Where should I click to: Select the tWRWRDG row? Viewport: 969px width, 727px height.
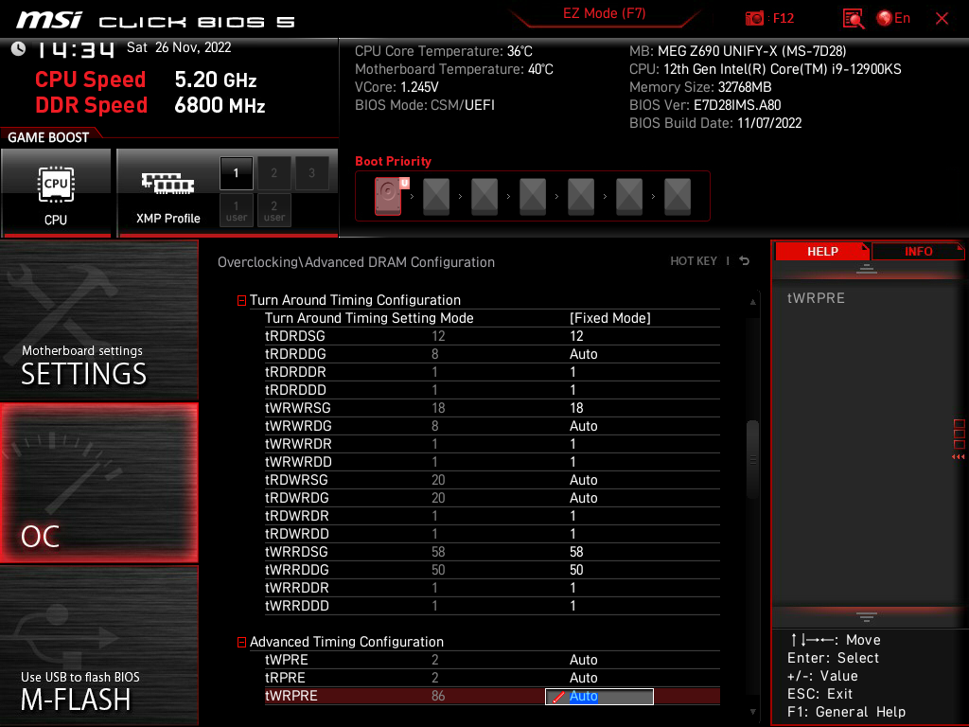click(492, 426)
